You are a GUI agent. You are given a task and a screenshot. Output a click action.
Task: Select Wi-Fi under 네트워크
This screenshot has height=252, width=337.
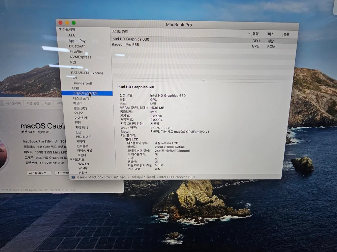tap(83, 168)
